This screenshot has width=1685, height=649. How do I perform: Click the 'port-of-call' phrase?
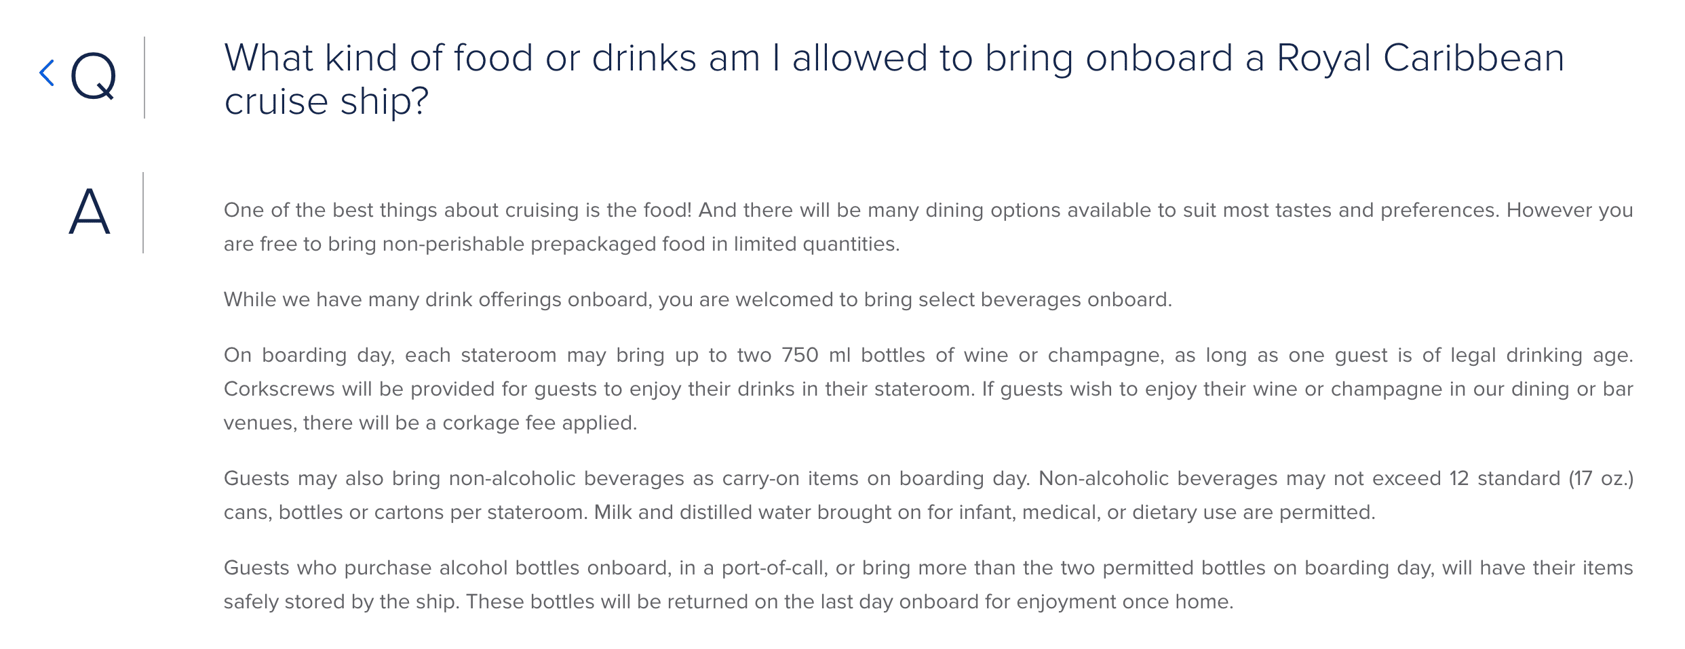[x=775, y=568]
